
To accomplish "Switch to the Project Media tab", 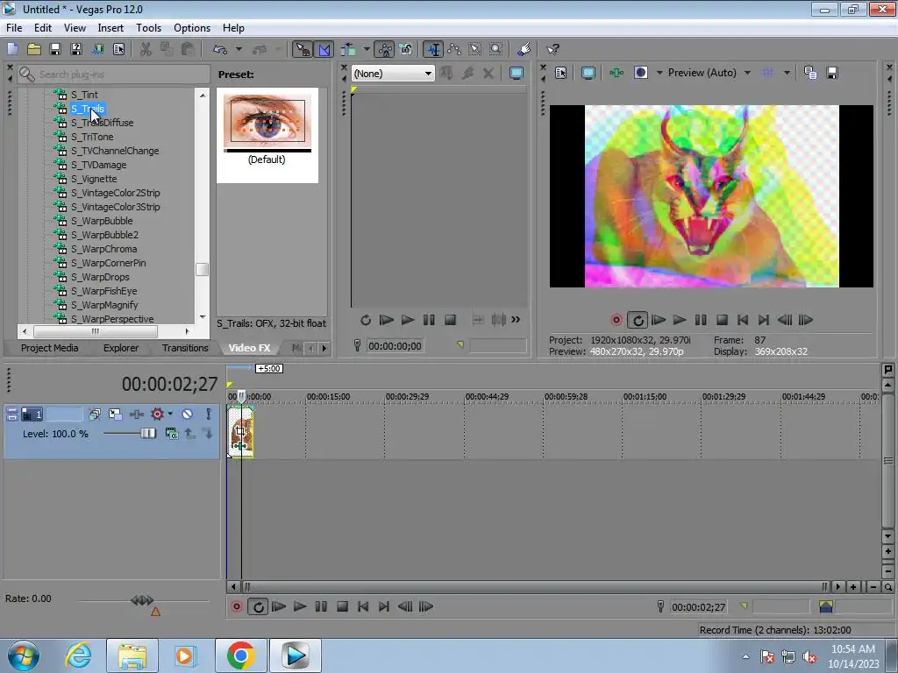I will tap(49, 348).
